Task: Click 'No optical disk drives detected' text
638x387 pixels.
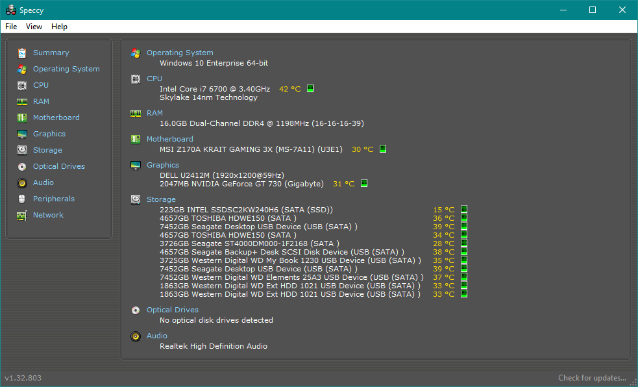Action: pos(216,320)
